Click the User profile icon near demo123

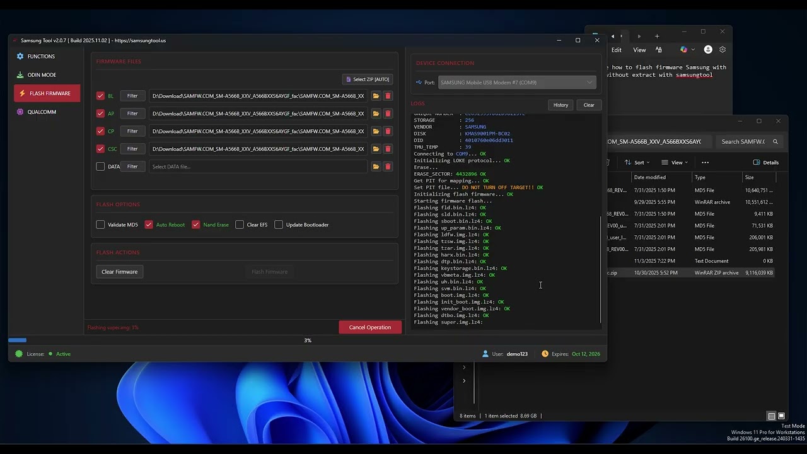coord(485,354)
